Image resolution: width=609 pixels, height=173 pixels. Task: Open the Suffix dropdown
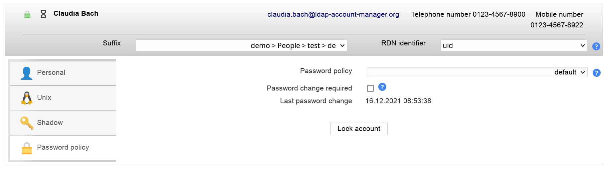coord(241,45)
